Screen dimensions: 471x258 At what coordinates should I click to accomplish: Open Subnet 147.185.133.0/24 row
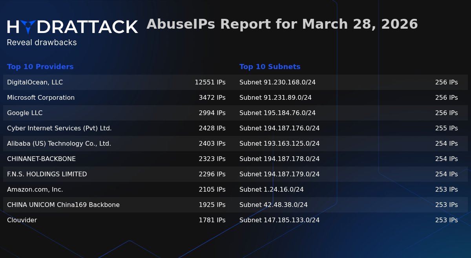point(279,220)
